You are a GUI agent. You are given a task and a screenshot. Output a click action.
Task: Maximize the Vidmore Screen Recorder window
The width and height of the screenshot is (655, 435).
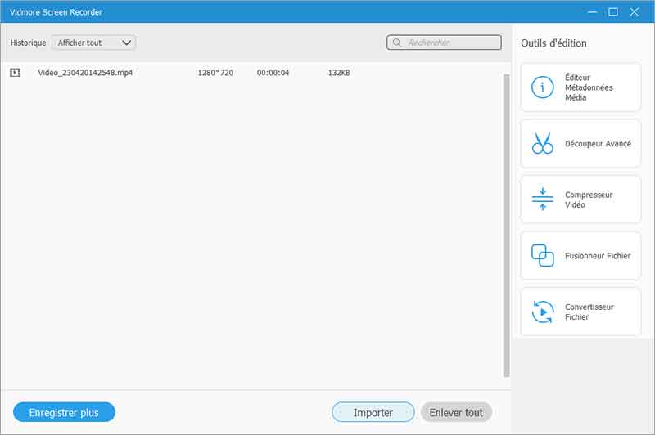point(612,12)
